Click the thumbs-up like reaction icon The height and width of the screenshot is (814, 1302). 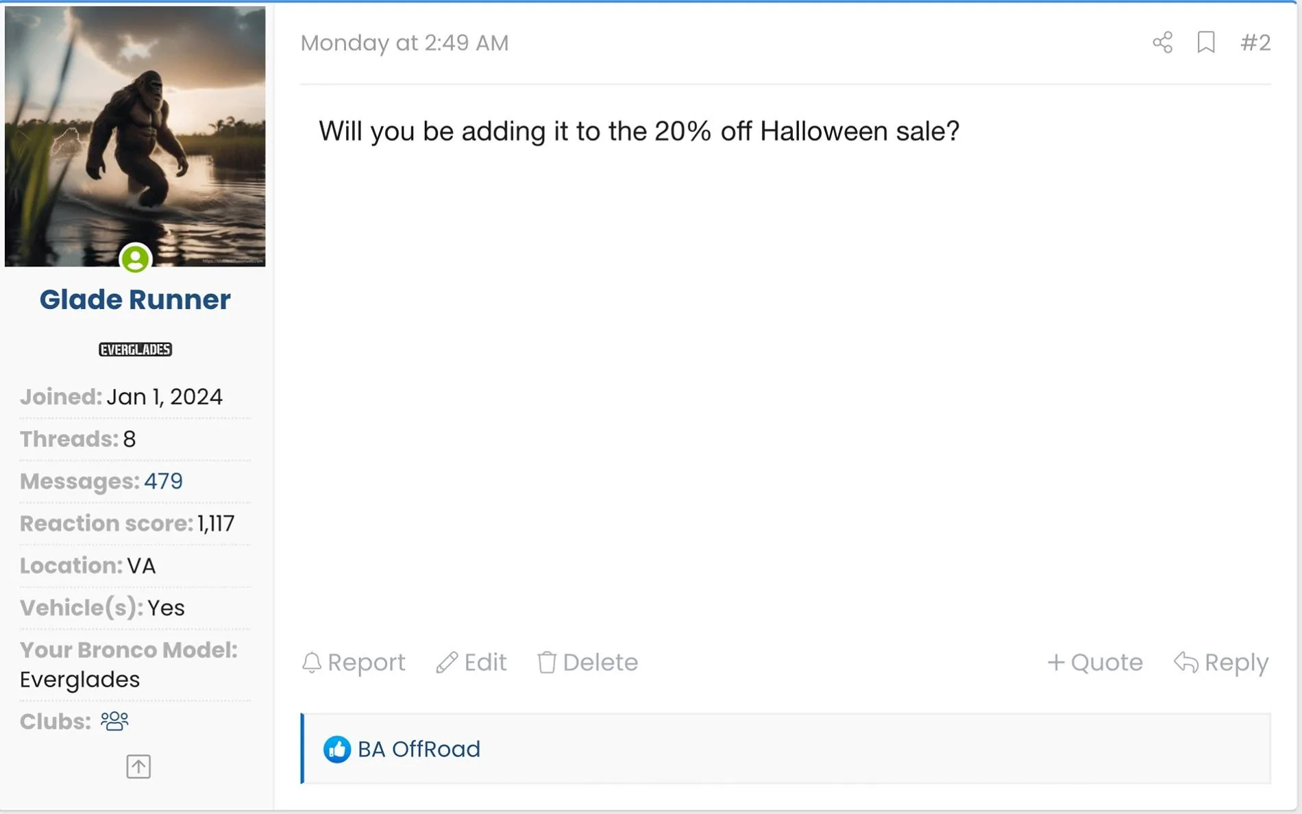[336, 749]
